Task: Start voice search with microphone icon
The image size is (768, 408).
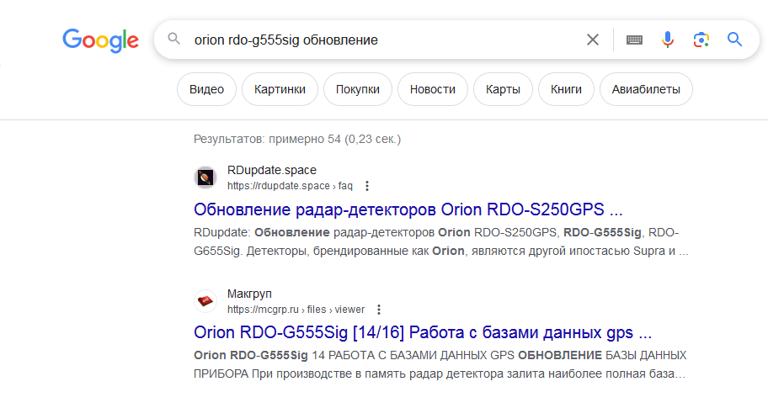Action: tap(668, 40)
